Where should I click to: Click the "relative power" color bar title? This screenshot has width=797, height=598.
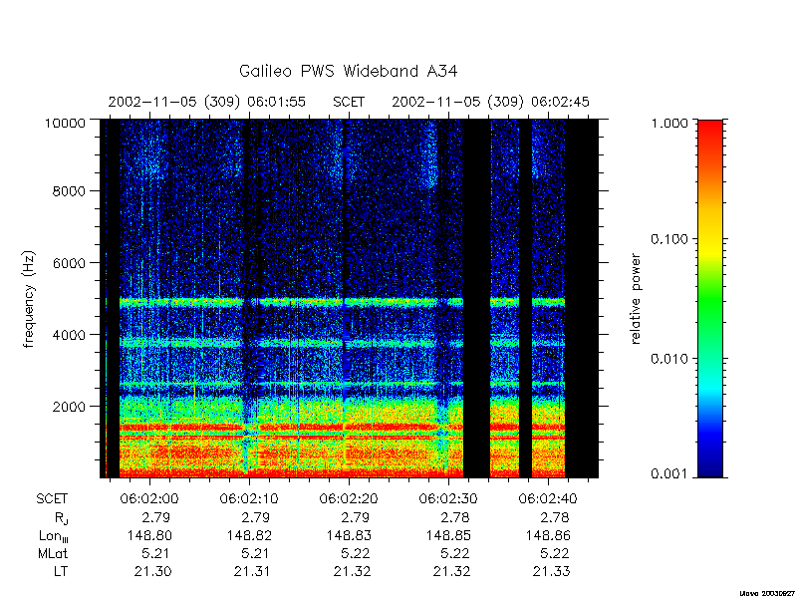(x=636, y=299)
